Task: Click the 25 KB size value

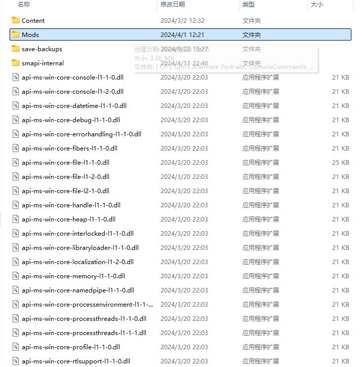Action: pyautogui.click(x=340, y=162)
